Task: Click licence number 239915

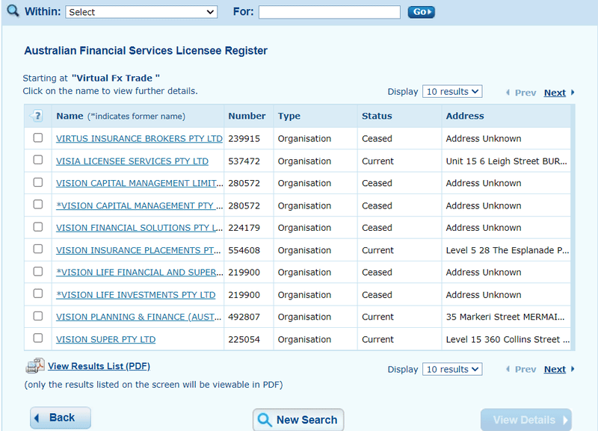Action: (x=244, y=139)
